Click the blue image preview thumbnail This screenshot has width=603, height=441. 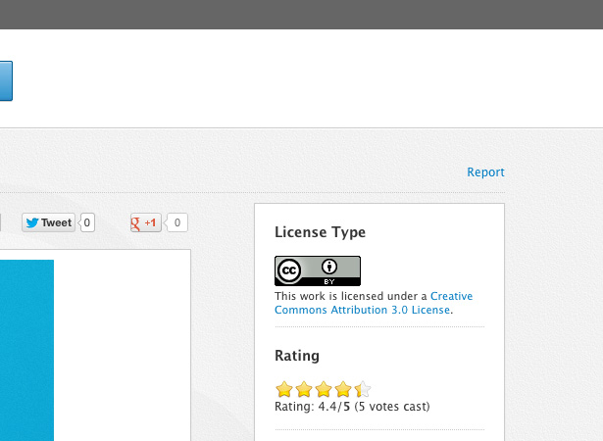(x=26, y=350)
